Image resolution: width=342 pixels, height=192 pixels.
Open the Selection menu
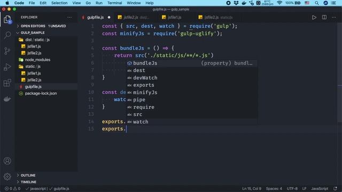point(59,3)
